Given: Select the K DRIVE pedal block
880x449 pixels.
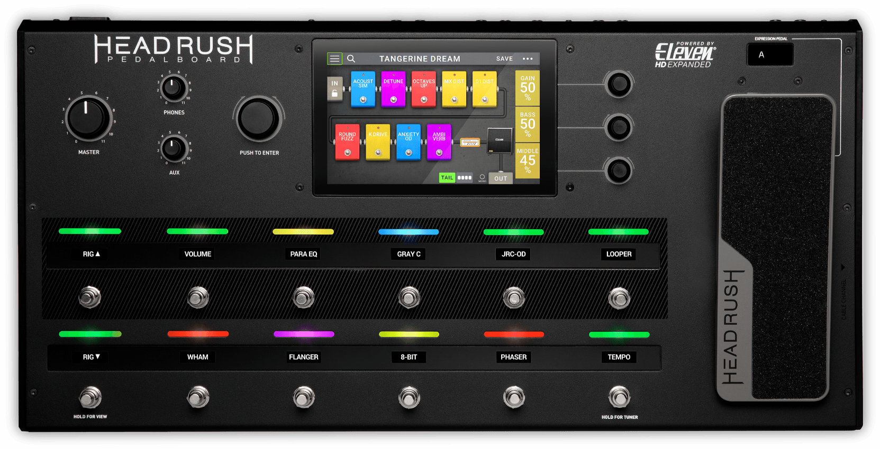Looking at the screenshot, I should (378, 142).
